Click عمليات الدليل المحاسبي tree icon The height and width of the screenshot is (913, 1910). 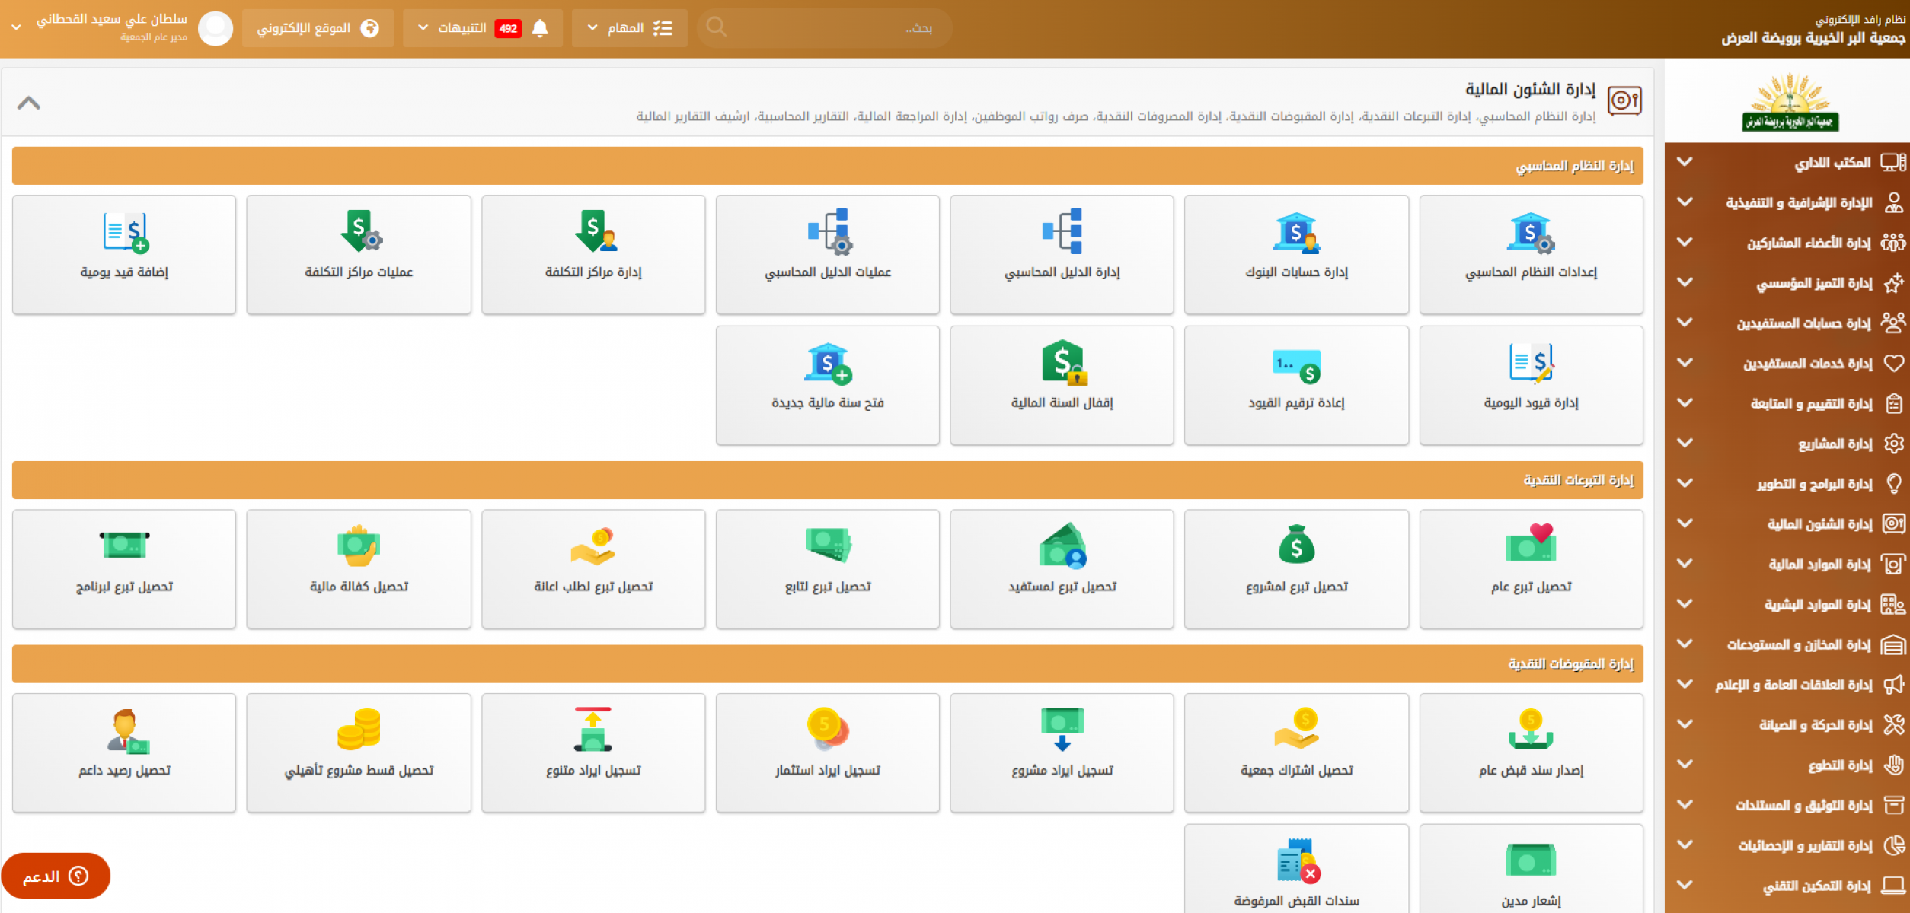(x=829, y=231)
